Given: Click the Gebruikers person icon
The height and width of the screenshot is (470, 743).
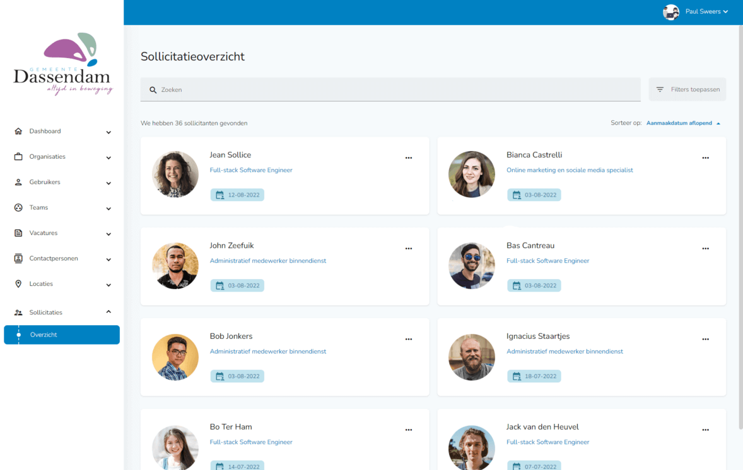Looking at the screenshot, I should [x=18, y=182].
